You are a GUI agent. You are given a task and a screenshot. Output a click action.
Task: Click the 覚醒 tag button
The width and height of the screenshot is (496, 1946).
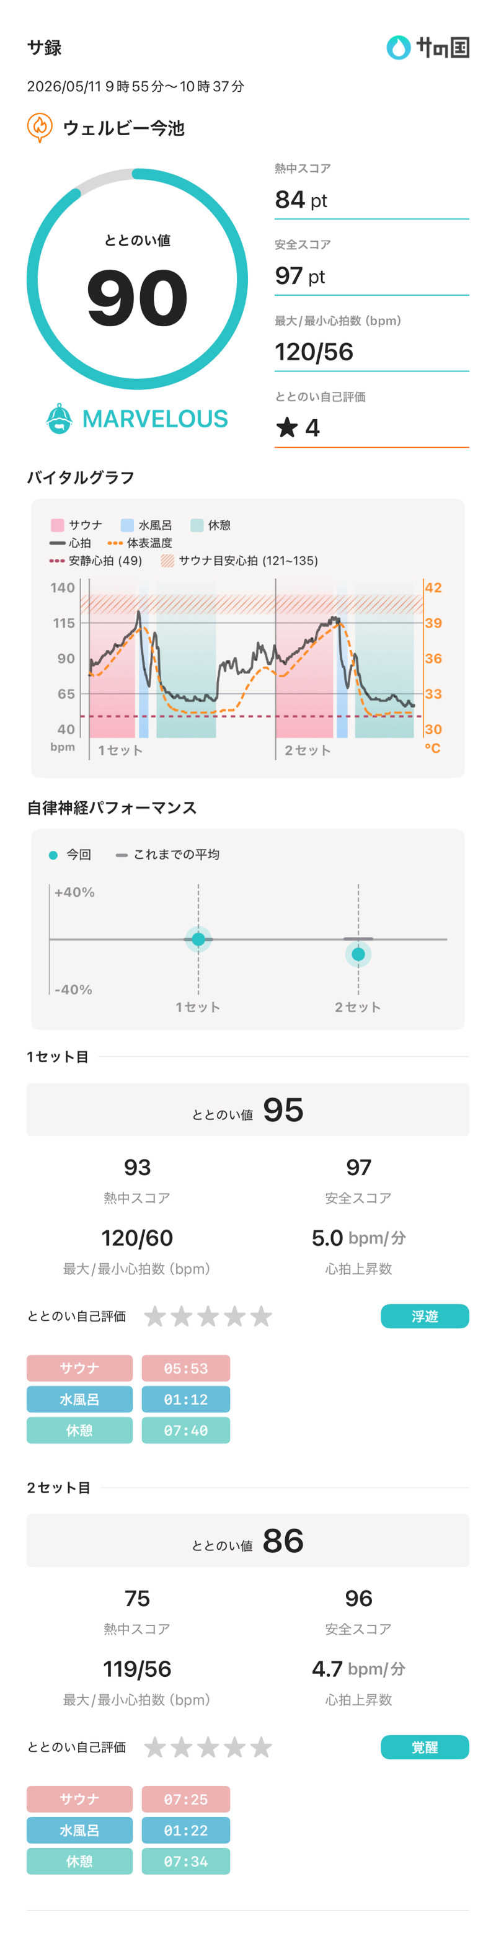[424, 1746]
